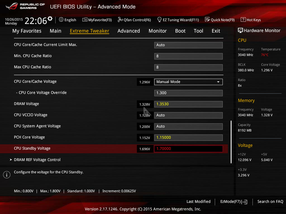Screen dimensions: 286x214
Task: Click the Max.: 1.800V hint text
Action: tap(50, 191)
